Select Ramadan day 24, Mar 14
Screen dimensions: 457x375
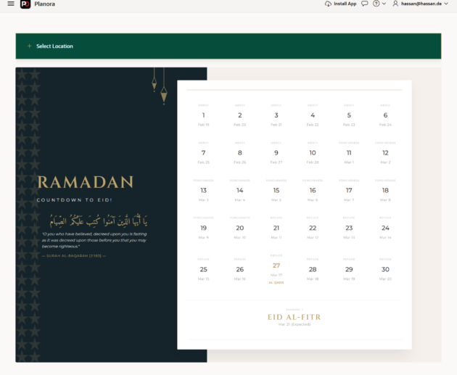[385, 228]
